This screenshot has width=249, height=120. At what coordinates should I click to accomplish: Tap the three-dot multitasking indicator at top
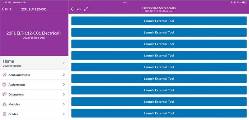pyautogui.click(x=125, y=2)
